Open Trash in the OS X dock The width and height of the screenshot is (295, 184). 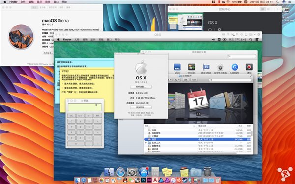(x=207, y=171)
